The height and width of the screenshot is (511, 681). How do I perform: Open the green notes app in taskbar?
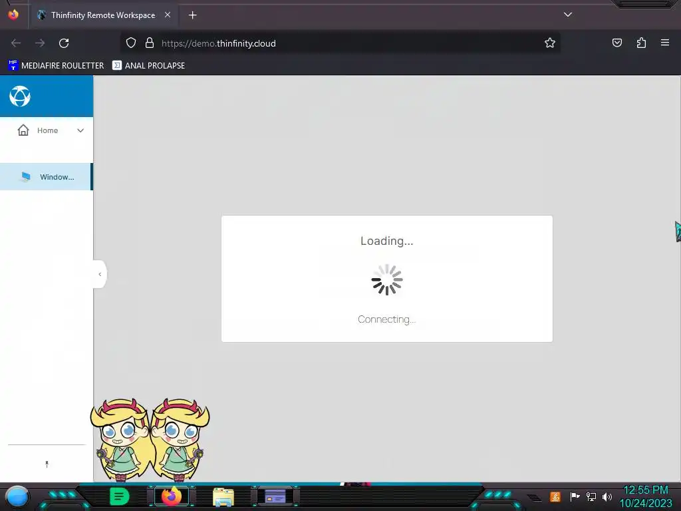pos(120,496)
